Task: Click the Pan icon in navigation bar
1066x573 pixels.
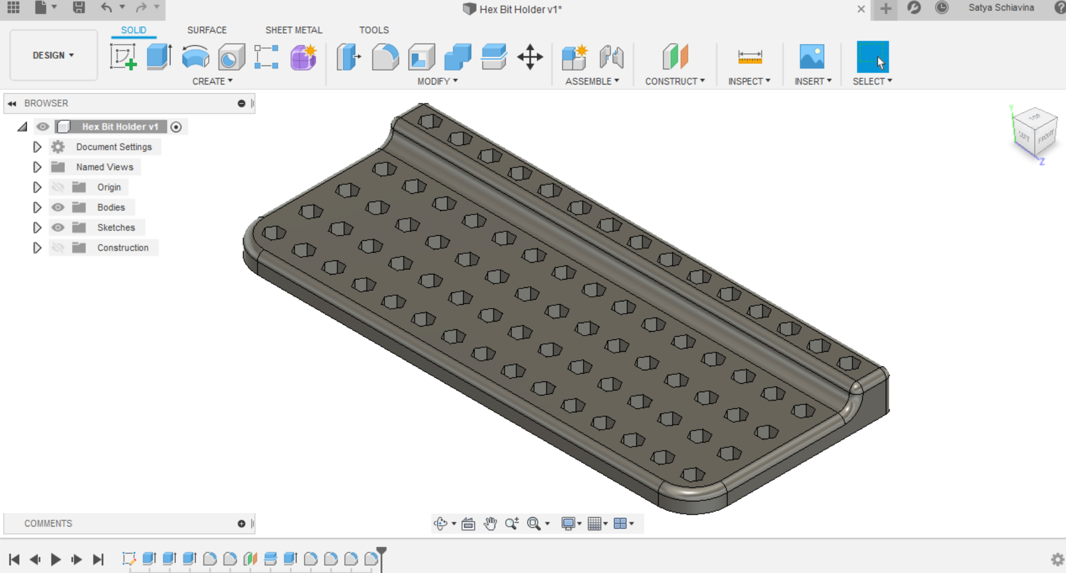Action: click(491, 523)
